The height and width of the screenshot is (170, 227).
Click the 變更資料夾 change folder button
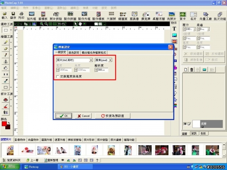12,160
